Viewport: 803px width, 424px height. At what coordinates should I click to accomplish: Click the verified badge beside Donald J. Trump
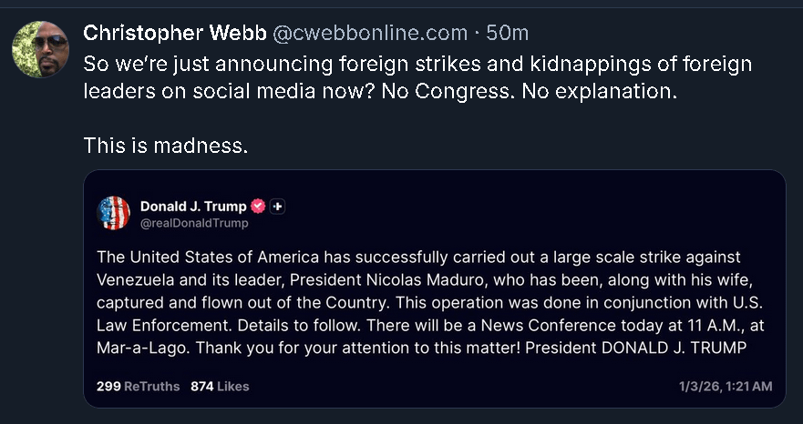(x=258, y=207)
